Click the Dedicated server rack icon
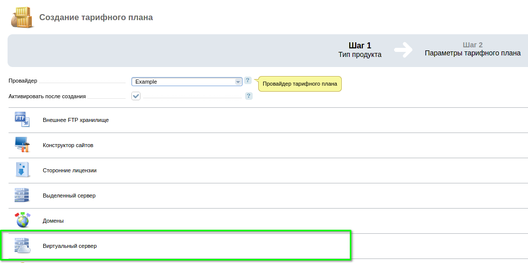 coord(22,195)
